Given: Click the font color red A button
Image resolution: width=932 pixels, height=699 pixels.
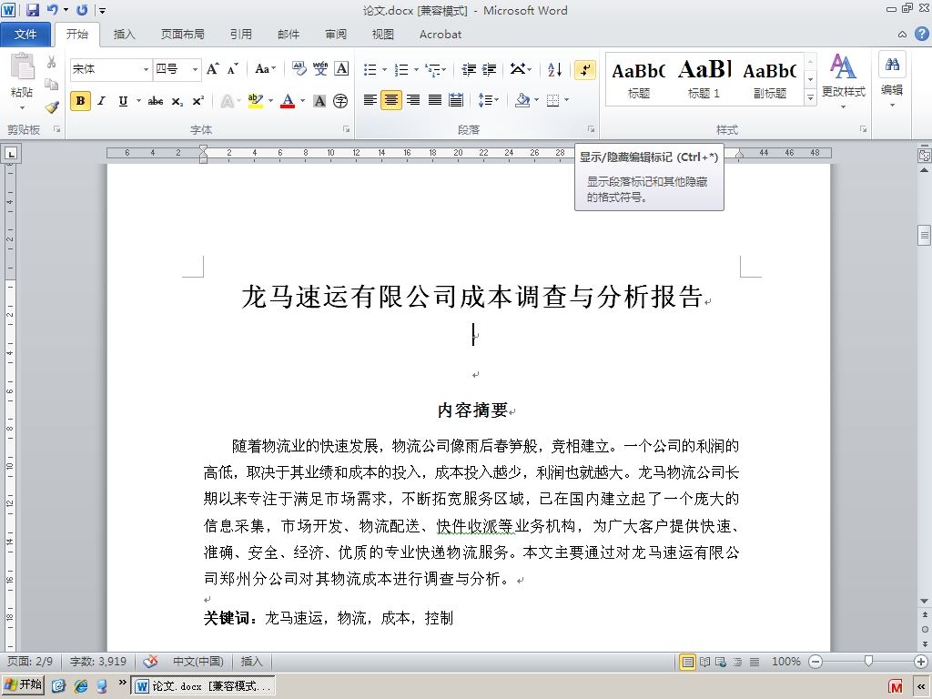Looking at the screenshot, I should coord(288,101).
